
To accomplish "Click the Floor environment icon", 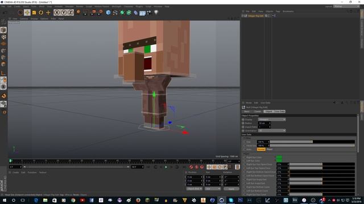I will (x=142, y=12).
